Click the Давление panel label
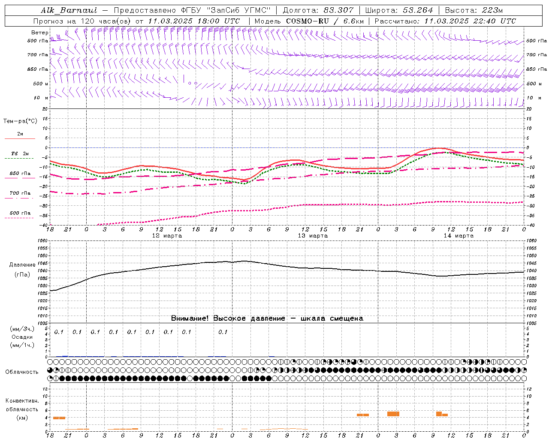Viewport: 549px width, 439px height. click(x=22, y=265)
